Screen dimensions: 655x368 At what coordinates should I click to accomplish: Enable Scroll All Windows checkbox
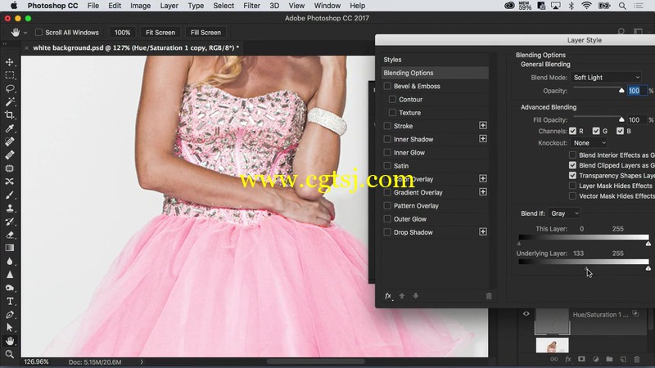pyautogui.click(x=38, y=33)
